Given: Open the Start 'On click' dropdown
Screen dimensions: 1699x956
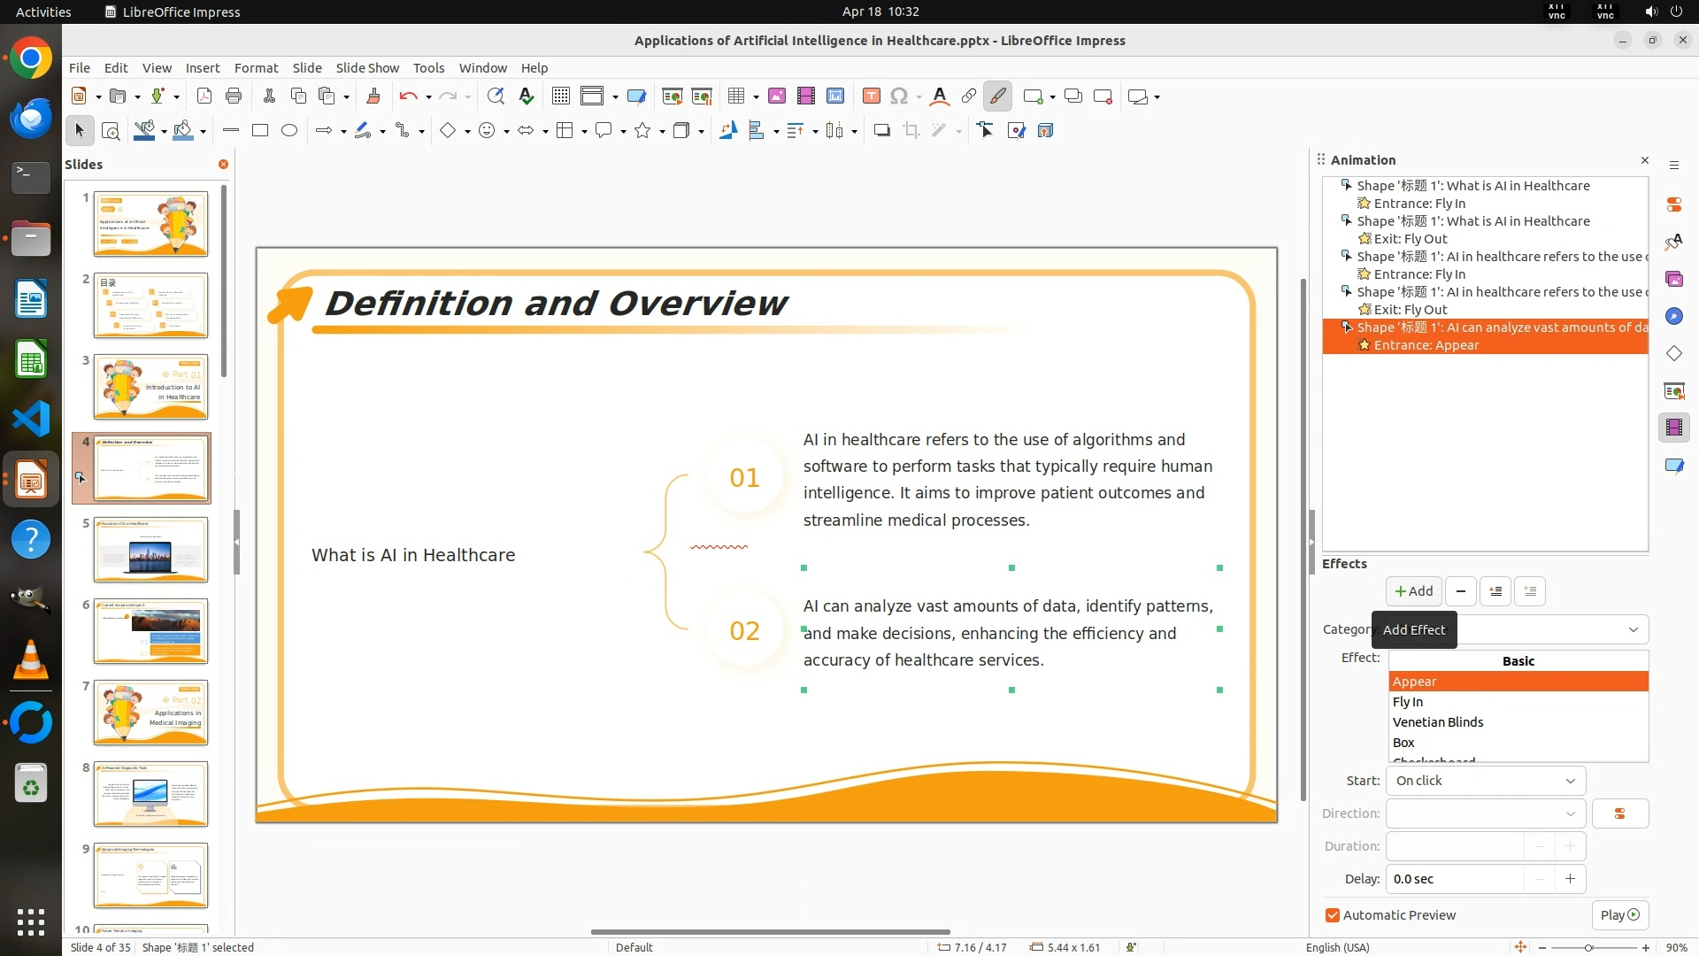Looking at the screenshot, I should [x=1486, y=781].
